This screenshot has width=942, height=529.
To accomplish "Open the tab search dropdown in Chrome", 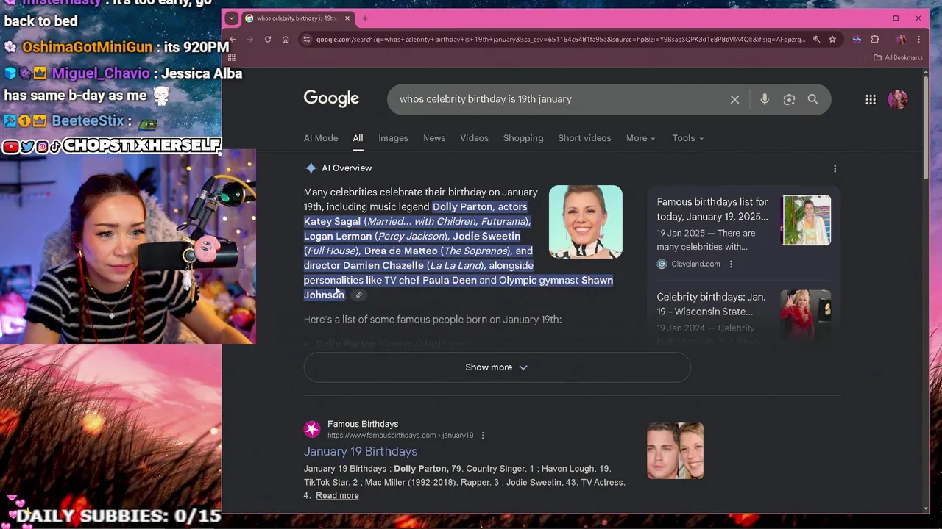I will tap(232, 18).
